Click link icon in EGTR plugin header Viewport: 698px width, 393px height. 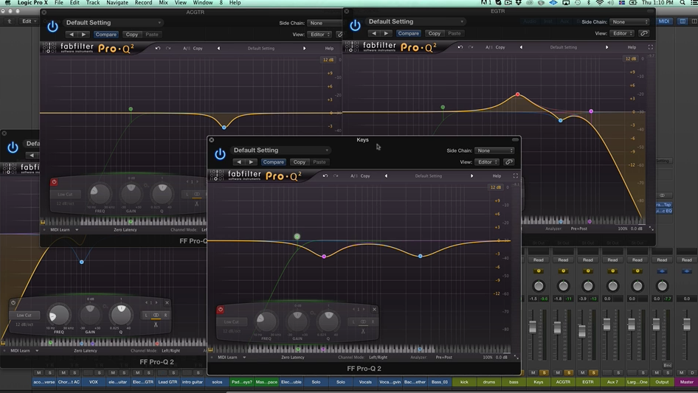(x=643, y=33)
